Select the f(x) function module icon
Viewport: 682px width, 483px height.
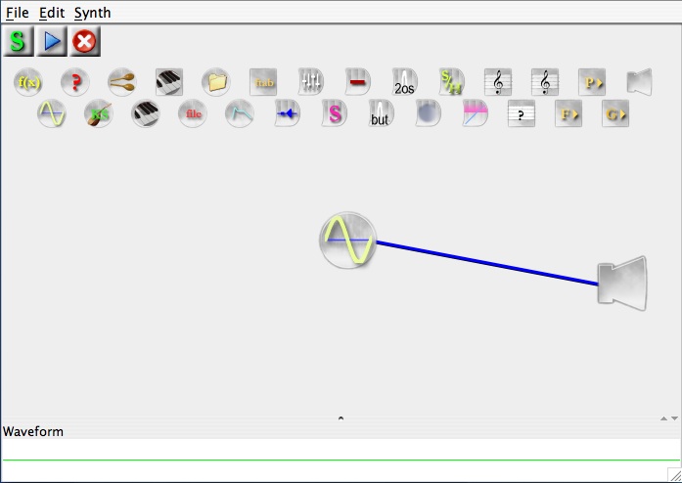tap(28, 82)
